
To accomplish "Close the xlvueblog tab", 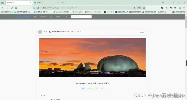I will click(31, 3).
